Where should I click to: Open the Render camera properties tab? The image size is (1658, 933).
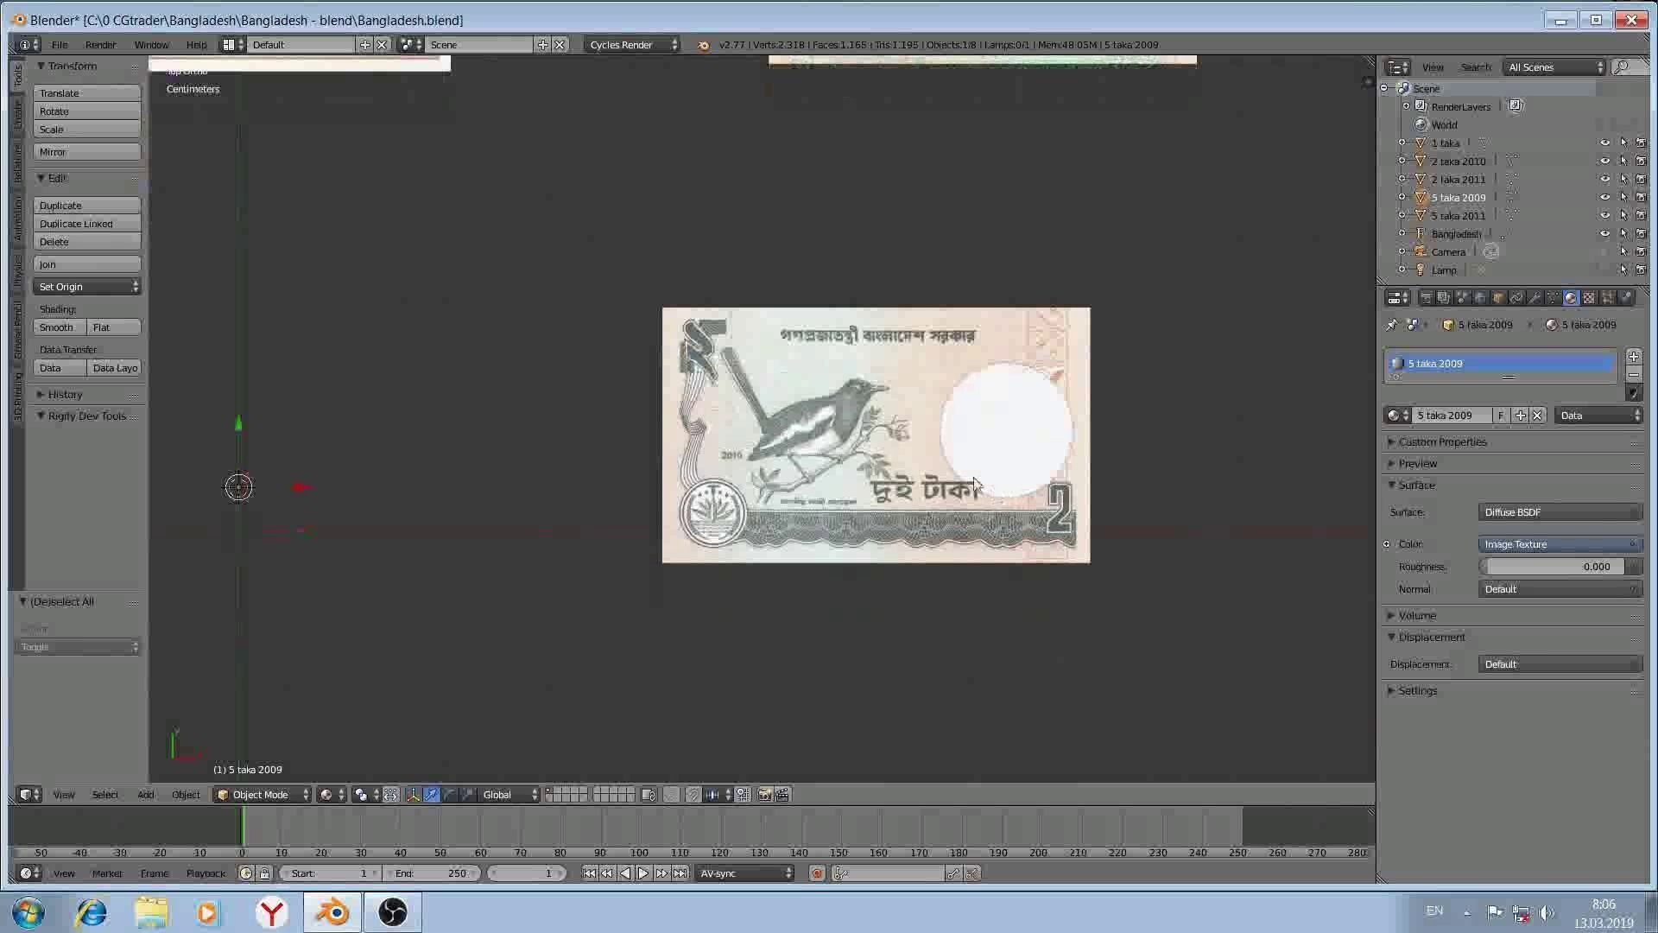[1426, 297]
